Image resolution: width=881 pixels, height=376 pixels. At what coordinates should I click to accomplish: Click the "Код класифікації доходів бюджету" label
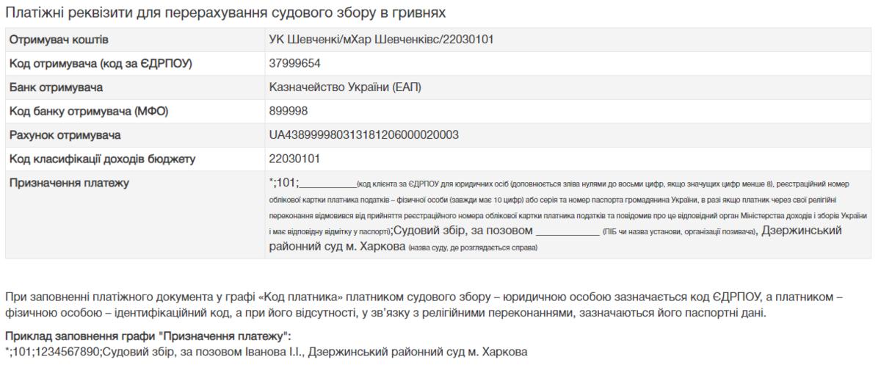[102, 159]
